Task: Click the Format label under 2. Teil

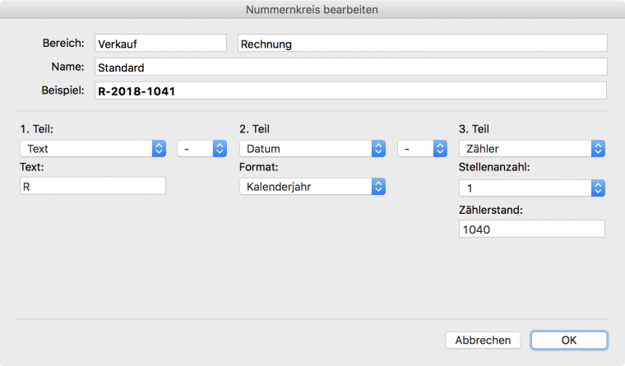Action: click(259, 167)
